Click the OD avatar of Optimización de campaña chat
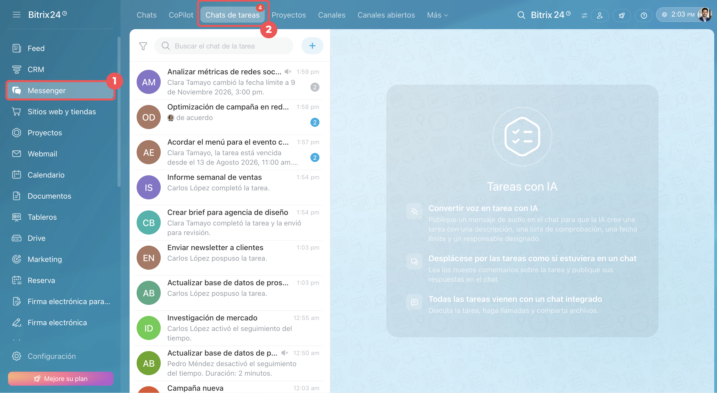717x393 pixels. coord(149,117)
